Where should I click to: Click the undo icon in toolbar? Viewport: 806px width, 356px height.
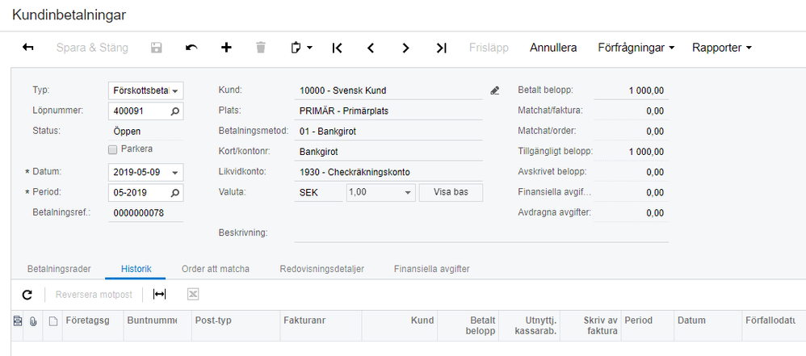[191, 48]
